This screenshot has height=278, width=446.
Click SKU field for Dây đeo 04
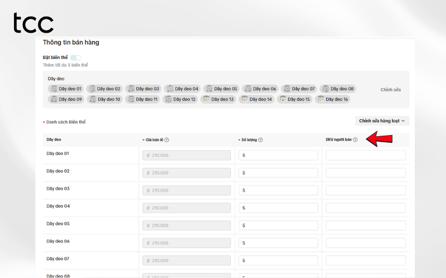point(366,208)
